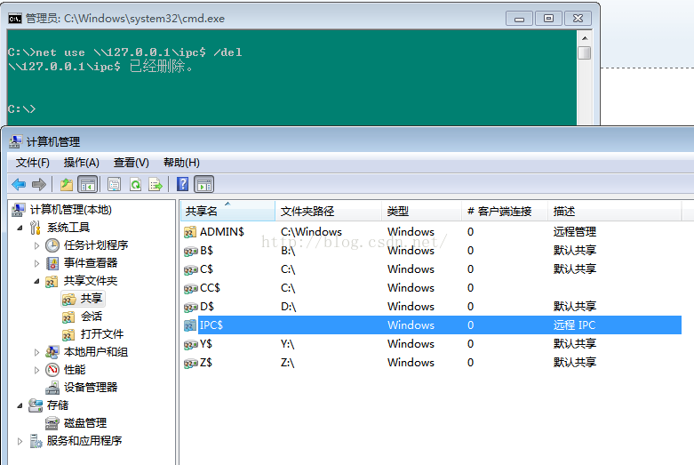Open the 文件(F) menu

pyautogui.click(x=32, y=163)
